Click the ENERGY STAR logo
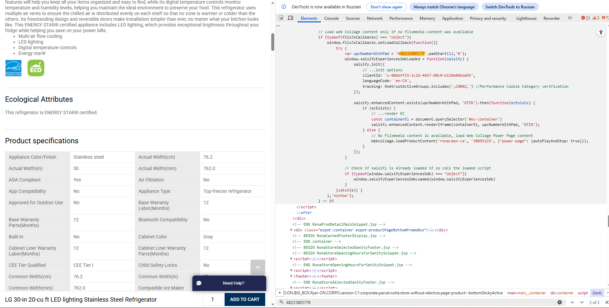The height and width of the screenshot is (308, 609). coord(13,68)
